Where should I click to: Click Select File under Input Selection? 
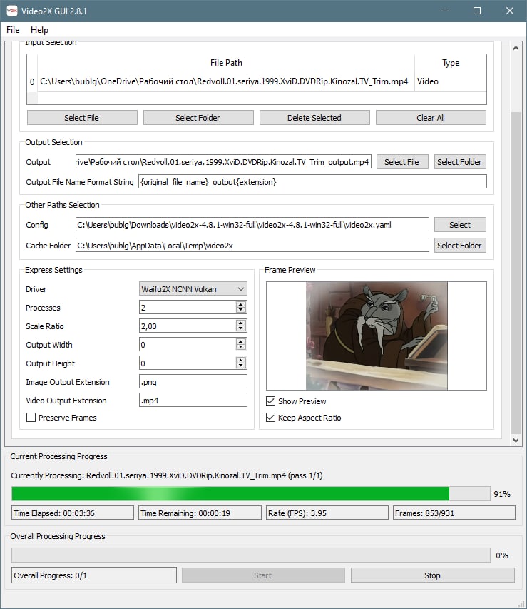click(82, 118)
